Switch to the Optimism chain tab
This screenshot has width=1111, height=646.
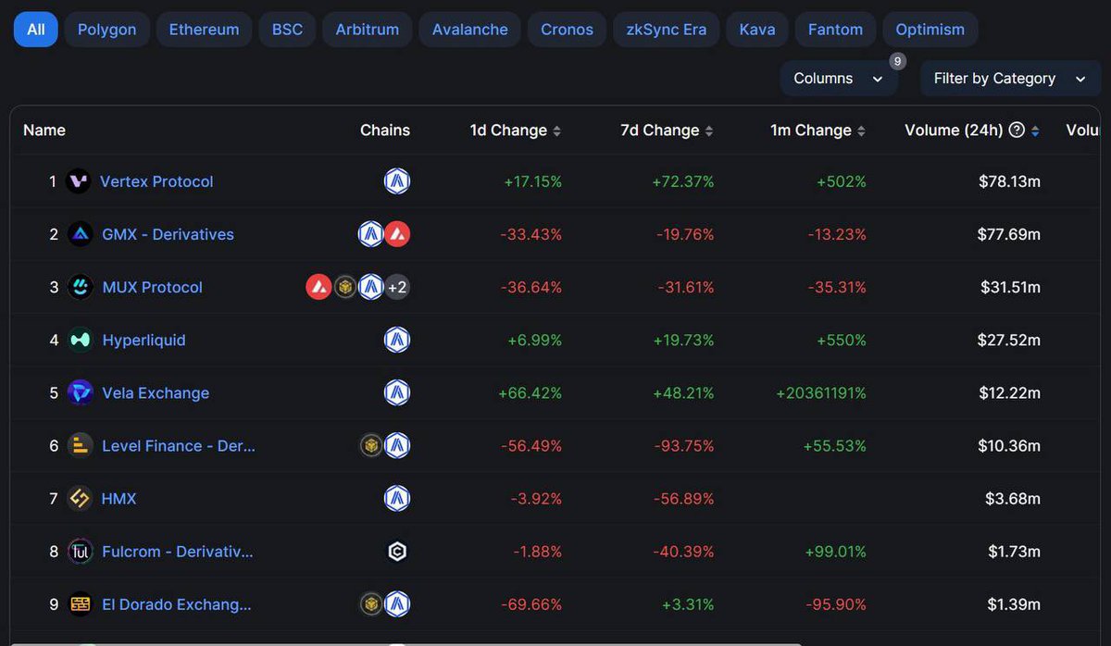click(930, 30)
